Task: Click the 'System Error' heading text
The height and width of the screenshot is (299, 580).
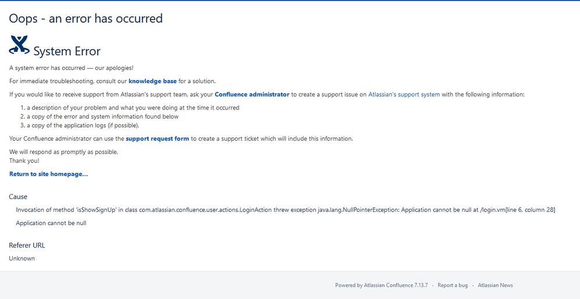Action: 67,51
